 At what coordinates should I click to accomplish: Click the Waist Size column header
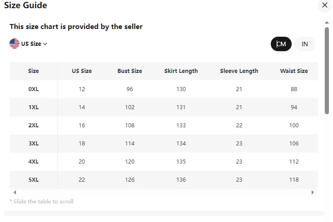tap(294, 71)
